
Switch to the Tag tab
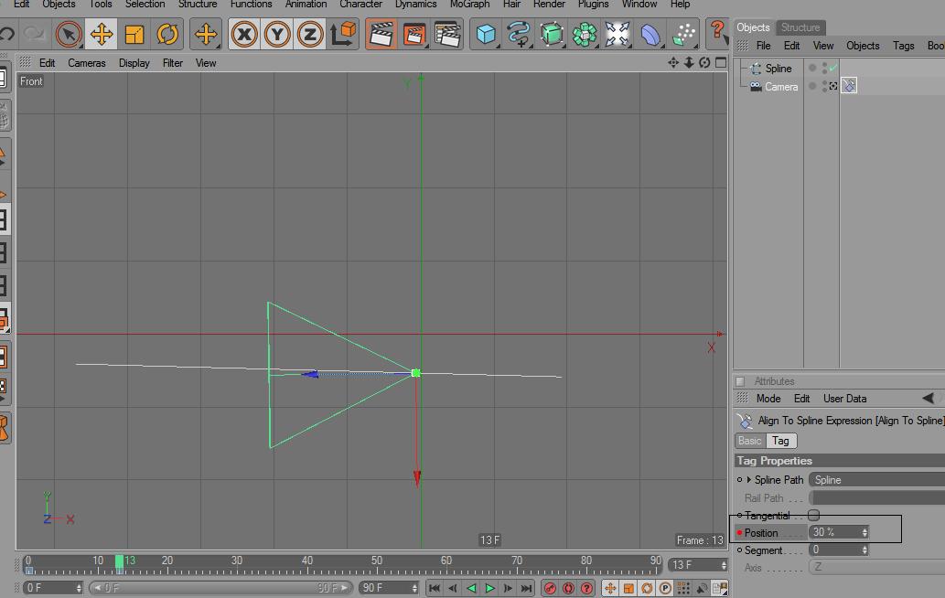pos(780,441)
